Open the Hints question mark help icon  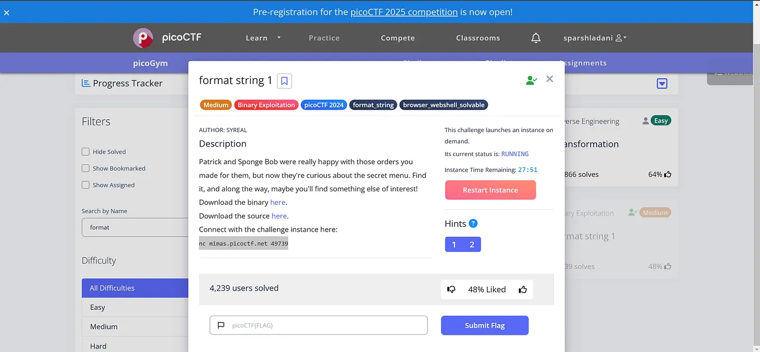pos(473,223)
